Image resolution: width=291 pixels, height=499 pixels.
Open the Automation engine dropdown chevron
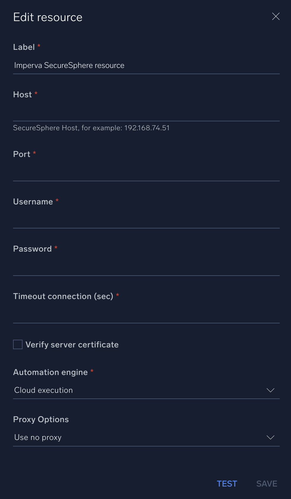[x=270, y=390]
